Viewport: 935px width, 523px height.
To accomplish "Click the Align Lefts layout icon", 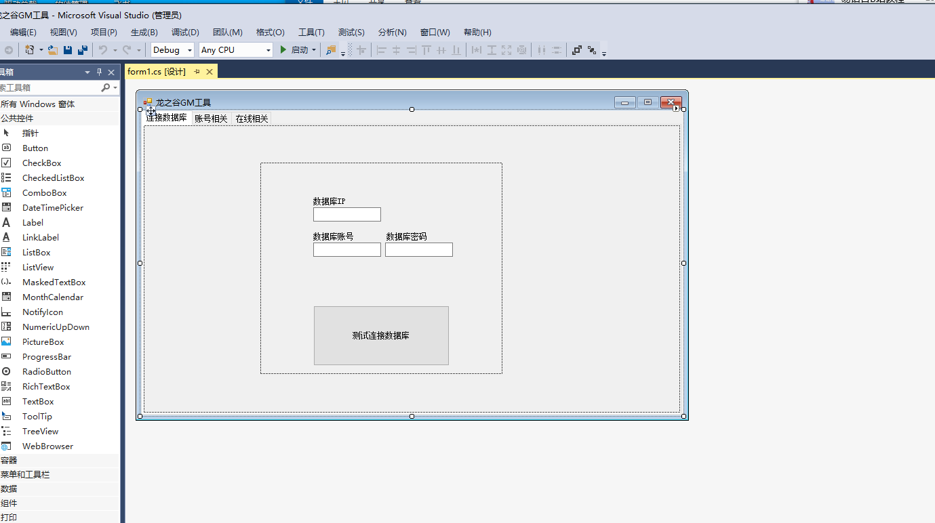I will coord(381,49).
